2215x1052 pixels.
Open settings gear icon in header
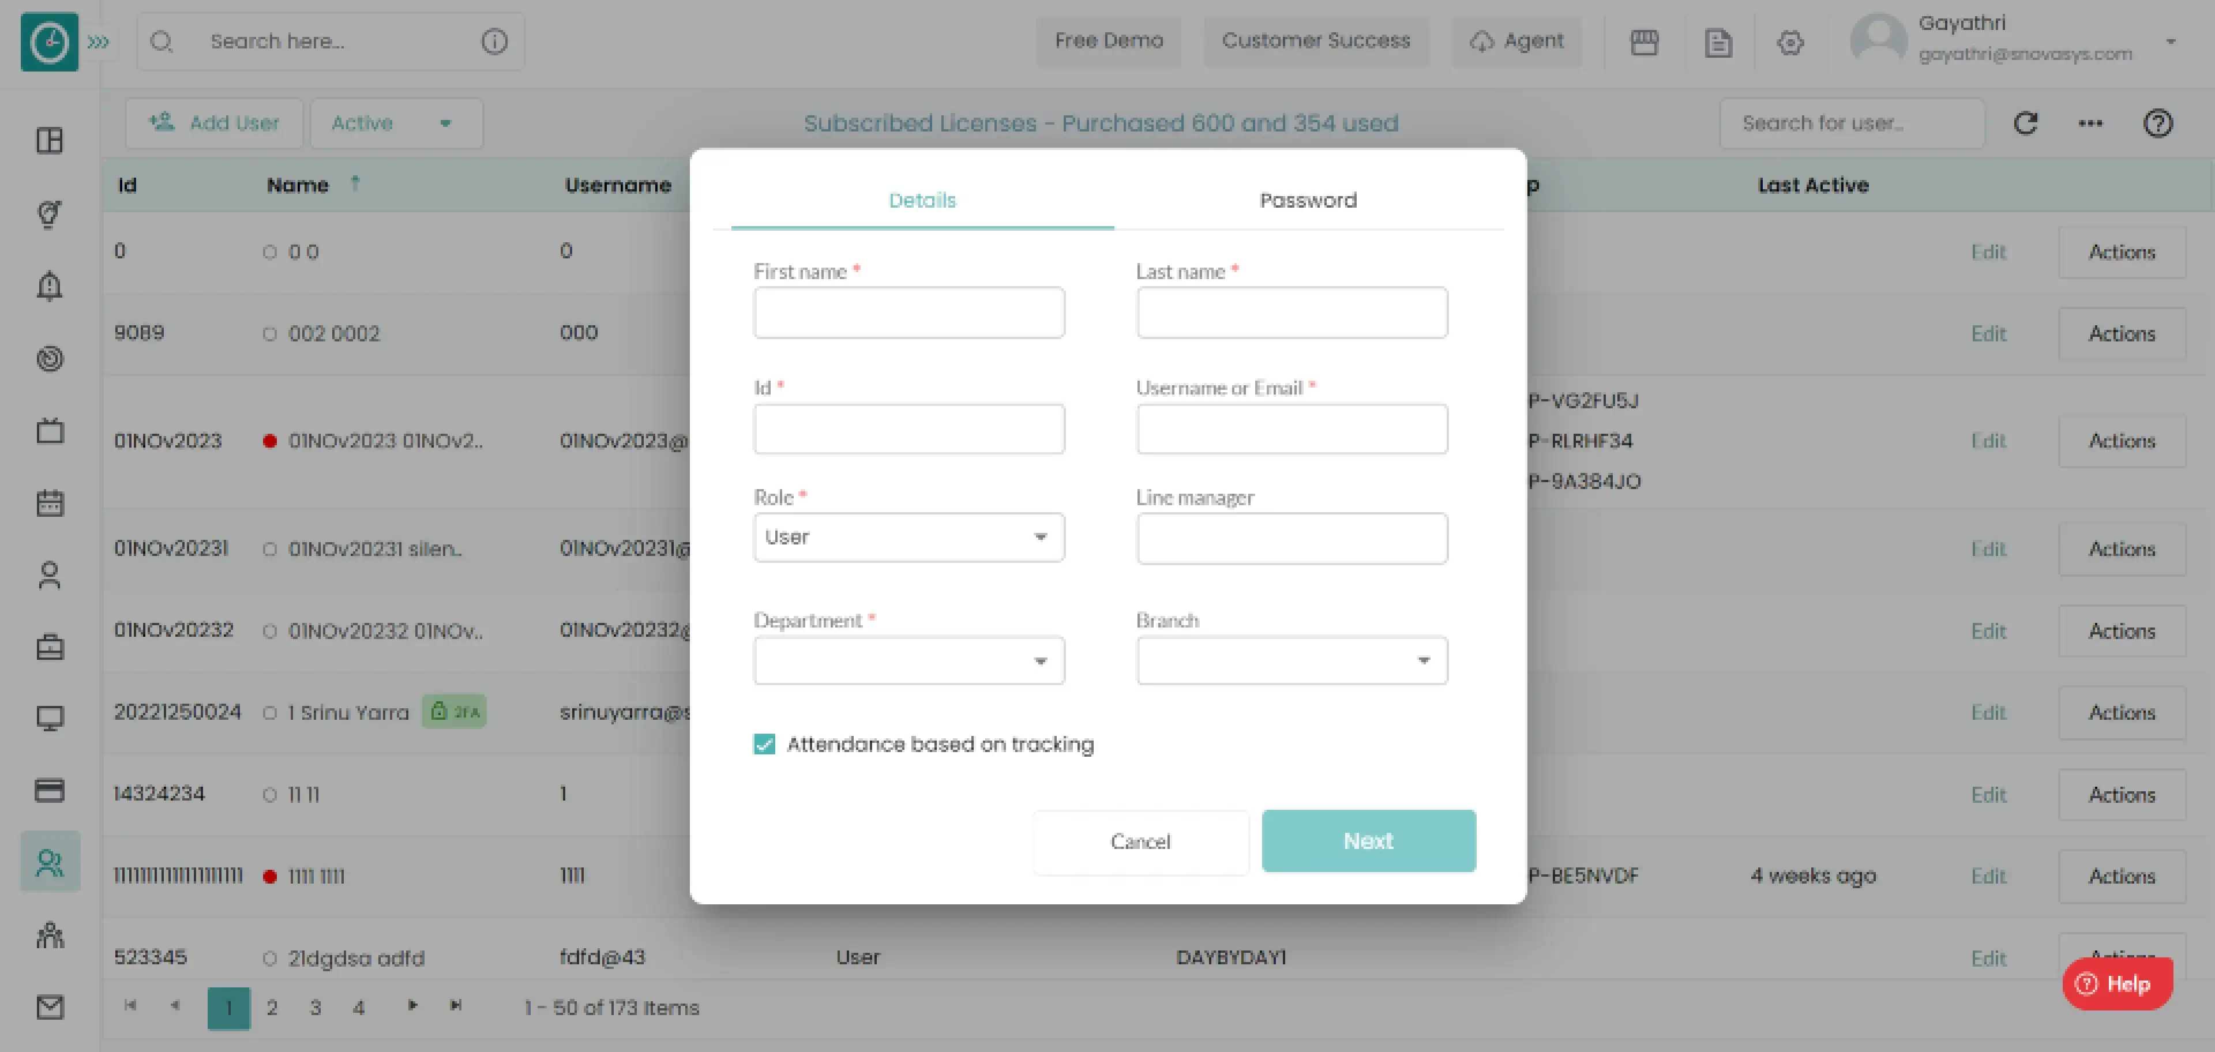1790,42
